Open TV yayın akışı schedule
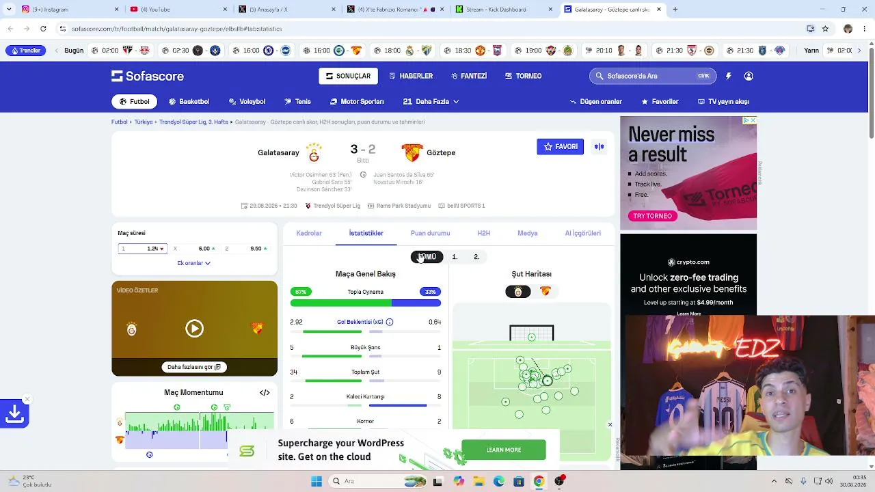Viewport: 875px width, 492px height. coord(723,102)
